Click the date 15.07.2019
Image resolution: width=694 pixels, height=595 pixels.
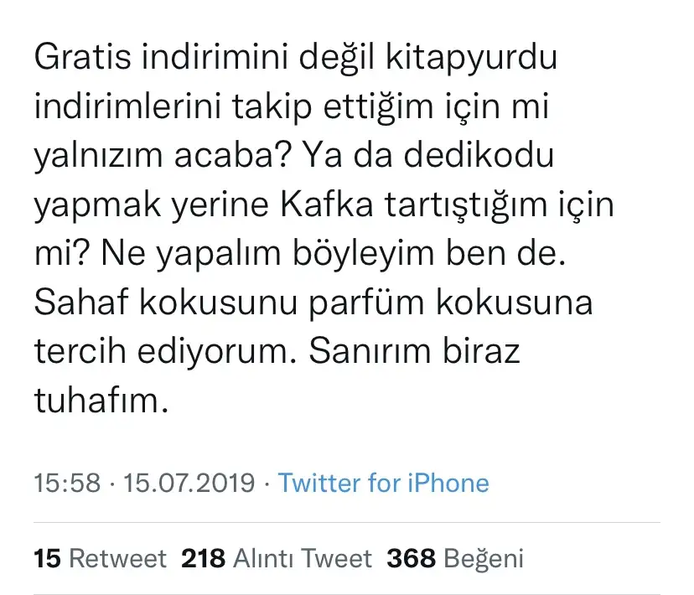click(188, 483)
